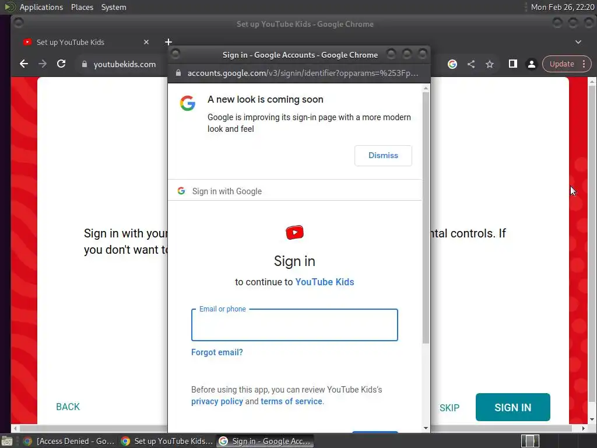Screen dimensions: 597x448
Task: Click the lock icon beside youtubekids.com
Action: pos(85,64)
